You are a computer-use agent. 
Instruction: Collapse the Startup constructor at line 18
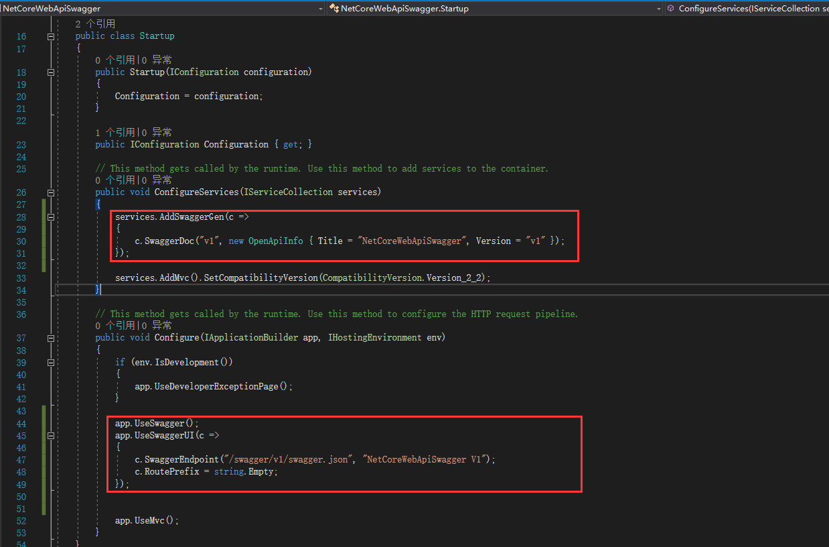(x=51, y=72)
